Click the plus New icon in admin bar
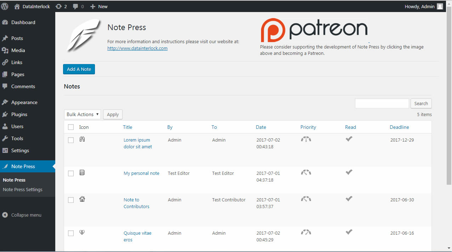This screenshot has height=252, width=452. click(92, 6)
